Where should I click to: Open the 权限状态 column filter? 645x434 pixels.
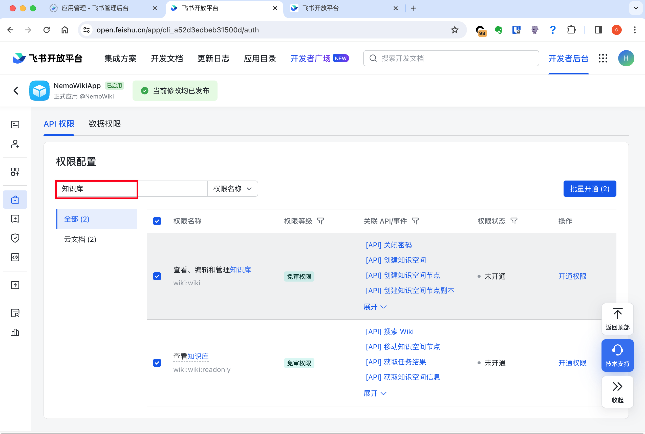pos(514,221)
